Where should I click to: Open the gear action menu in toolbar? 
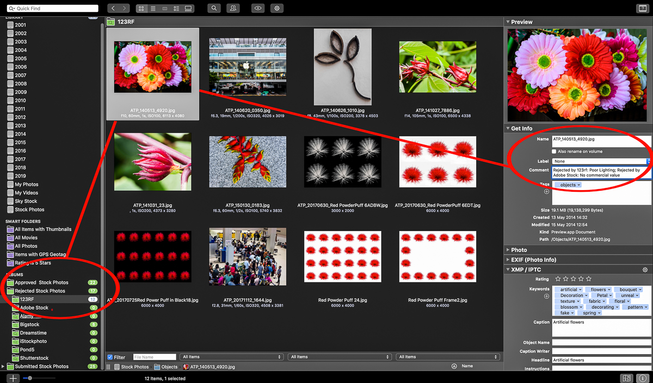[x=277, y=9]
